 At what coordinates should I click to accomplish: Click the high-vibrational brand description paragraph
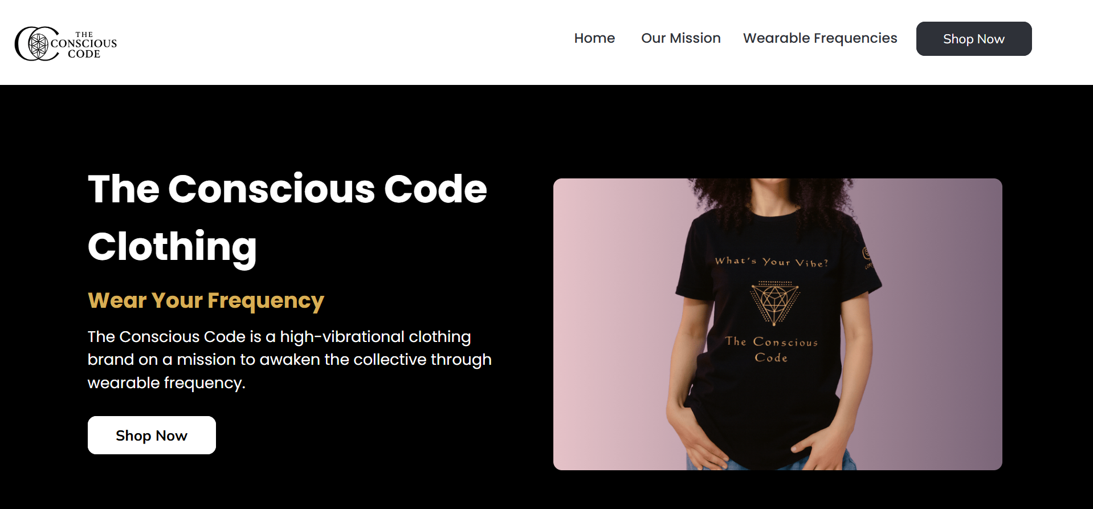[x=289, y=360]
